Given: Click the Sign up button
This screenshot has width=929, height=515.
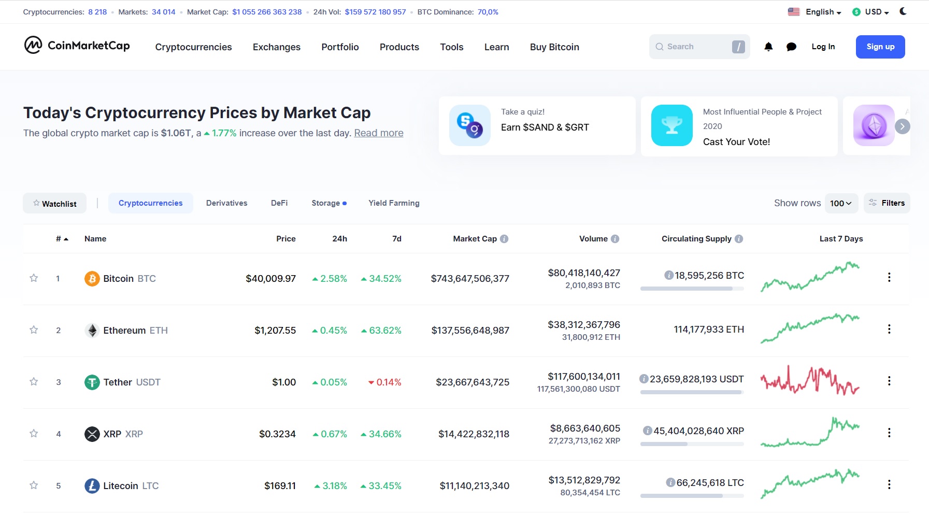Looking at the screenshot, I should (x=880, y=47).
